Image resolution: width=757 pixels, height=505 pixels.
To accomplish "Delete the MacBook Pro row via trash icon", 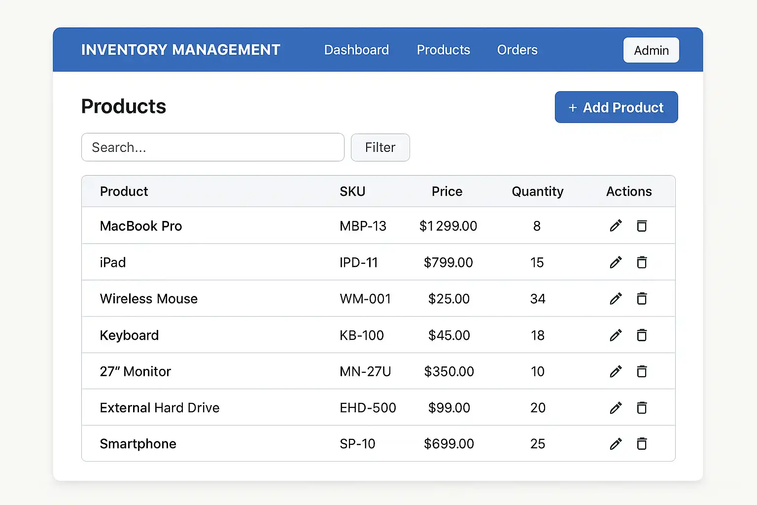I will 642,226.
